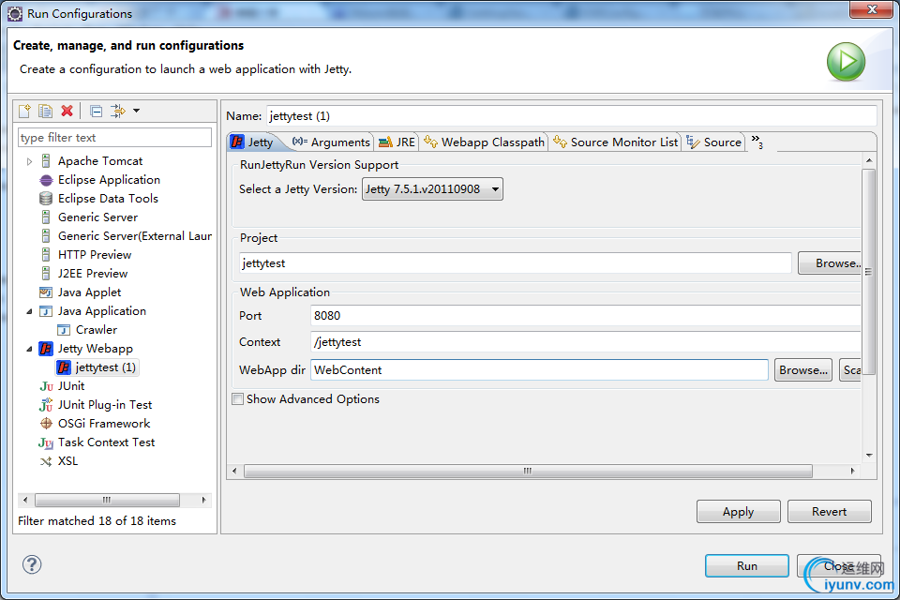Collapse all configuration tree nodes

point(97,112)
